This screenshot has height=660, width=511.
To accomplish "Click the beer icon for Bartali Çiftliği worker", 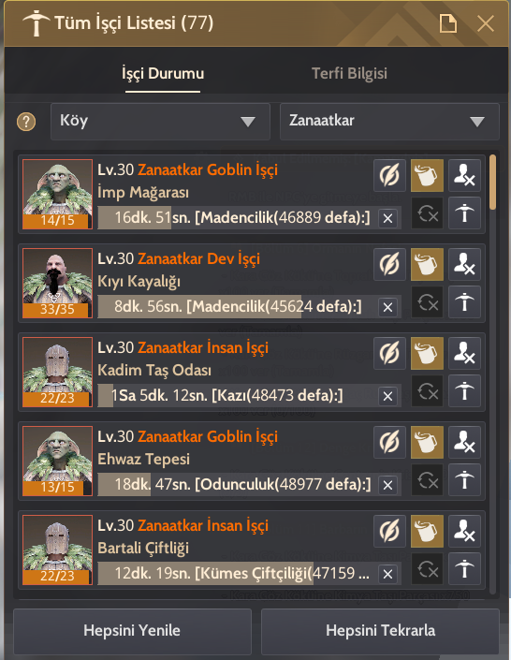I will (427, 531).
